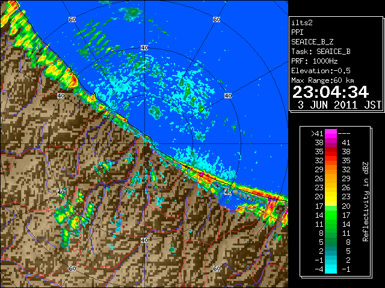This screenshot has height=288, width=385.
Task: Click the '>41' legend value
Action: click(317, 133)
